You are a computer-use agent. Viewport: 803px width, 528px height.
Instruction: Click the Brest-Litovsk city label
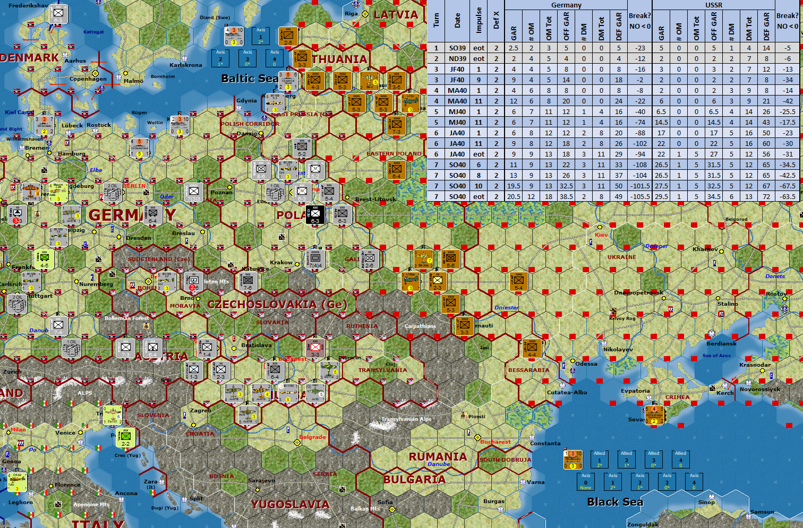coord(376,199)
